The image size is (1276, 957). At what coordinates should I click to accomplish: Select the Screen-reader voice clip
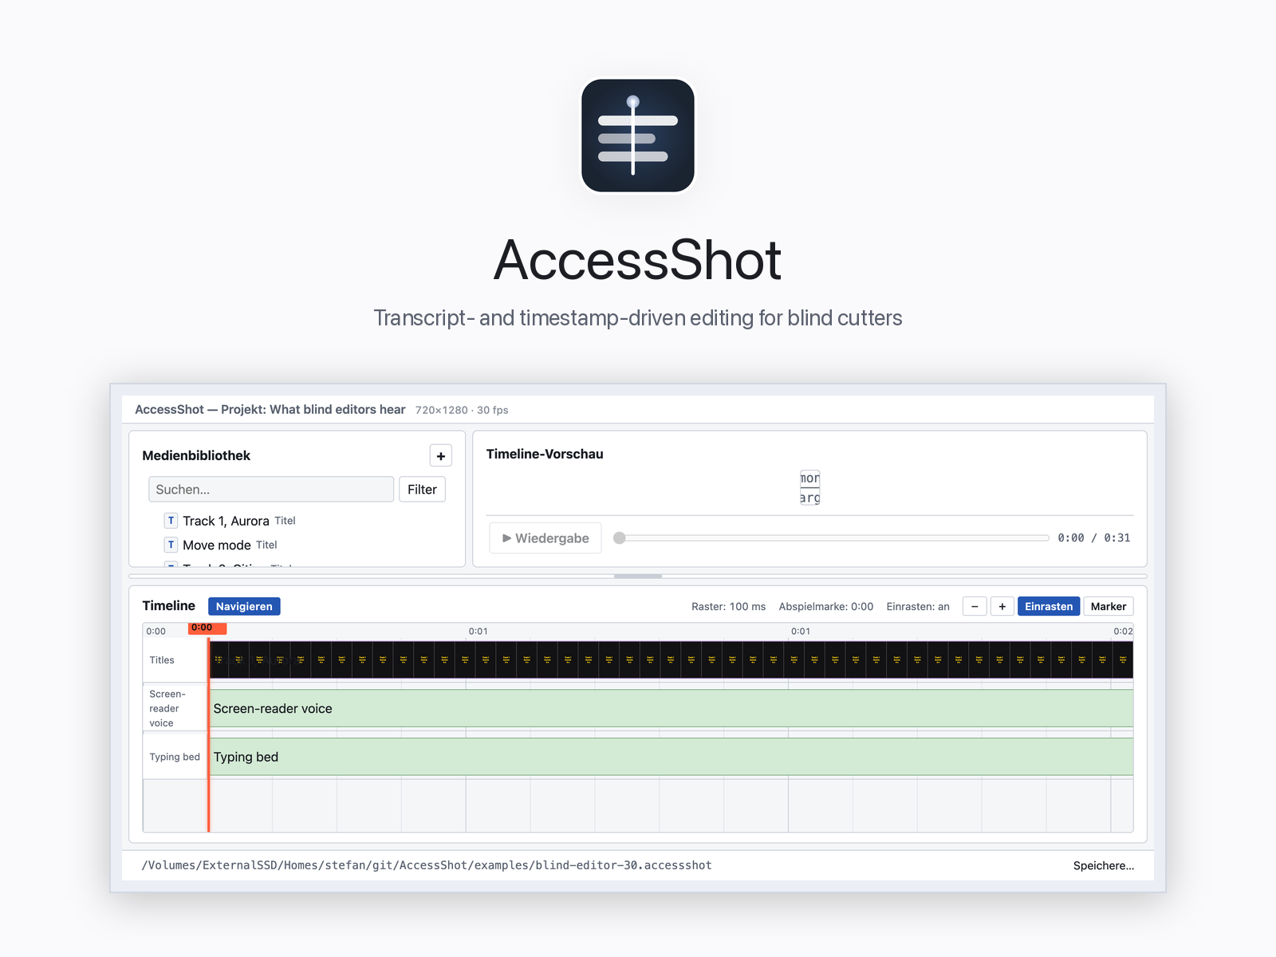coord(671,708)
